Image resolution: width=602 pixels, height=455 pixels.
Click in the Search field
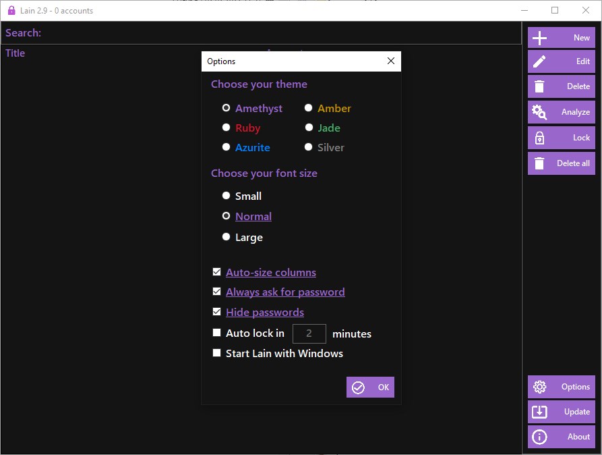[261, 32]
